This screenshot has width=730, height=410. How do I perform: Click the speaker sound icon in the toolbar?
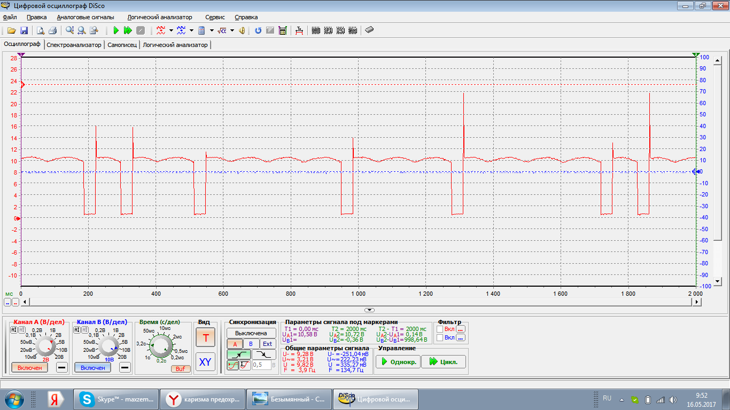242,30
